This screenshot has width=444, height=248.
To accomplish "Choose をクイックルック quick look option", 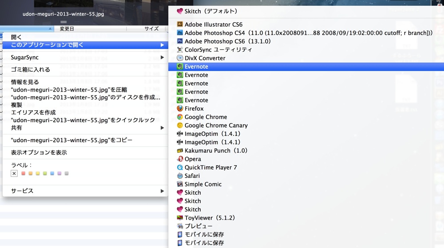I will click(83, 120).
